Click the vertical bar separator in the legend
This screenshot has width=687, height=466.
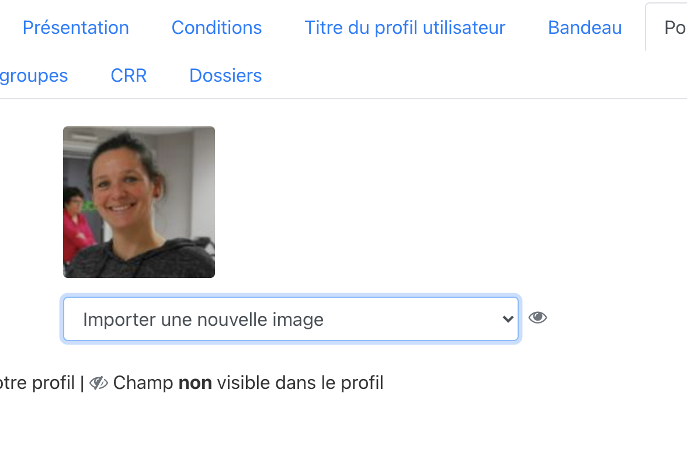point(82,383)
